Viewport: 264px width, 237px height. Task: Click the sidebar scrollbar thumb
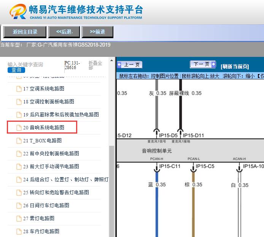pos(111,191)
